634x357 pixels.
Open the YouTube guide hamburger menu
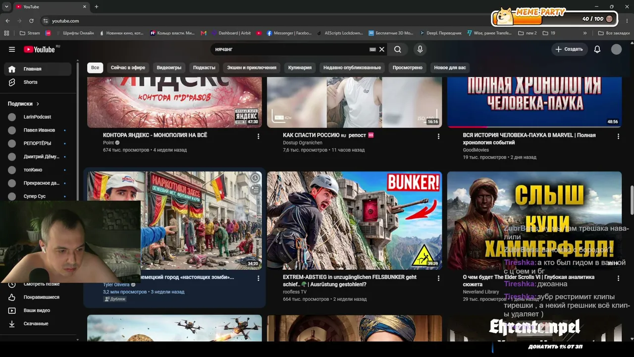coord(12,49)
